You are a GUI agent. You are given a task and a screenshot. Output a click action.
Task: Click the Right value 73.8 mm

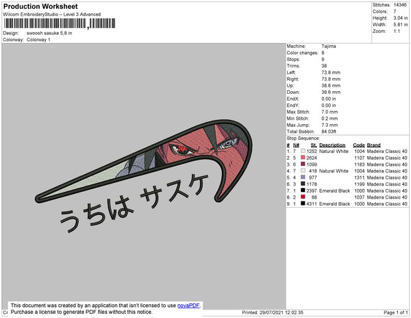(331, 79)
